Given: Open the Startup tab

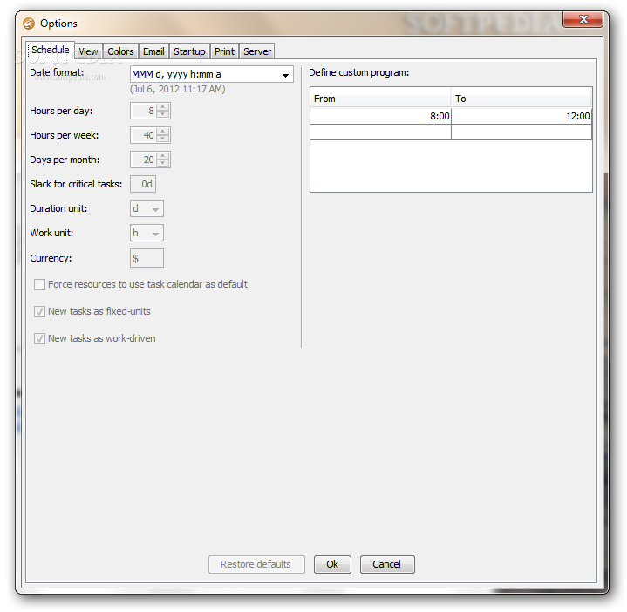Looking at the screenshot, I should 189,51.
